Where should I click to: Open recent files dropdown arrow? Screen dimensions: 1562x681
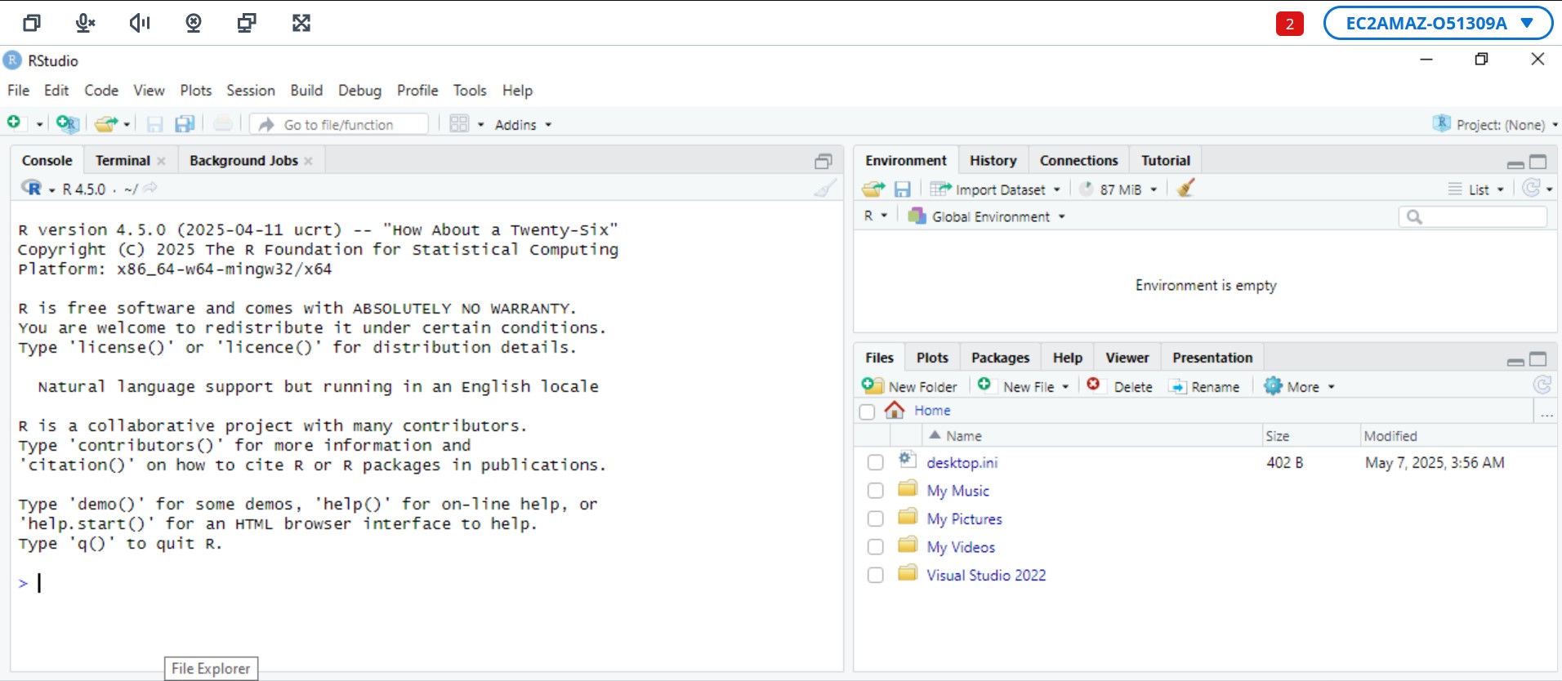point(127,125)
